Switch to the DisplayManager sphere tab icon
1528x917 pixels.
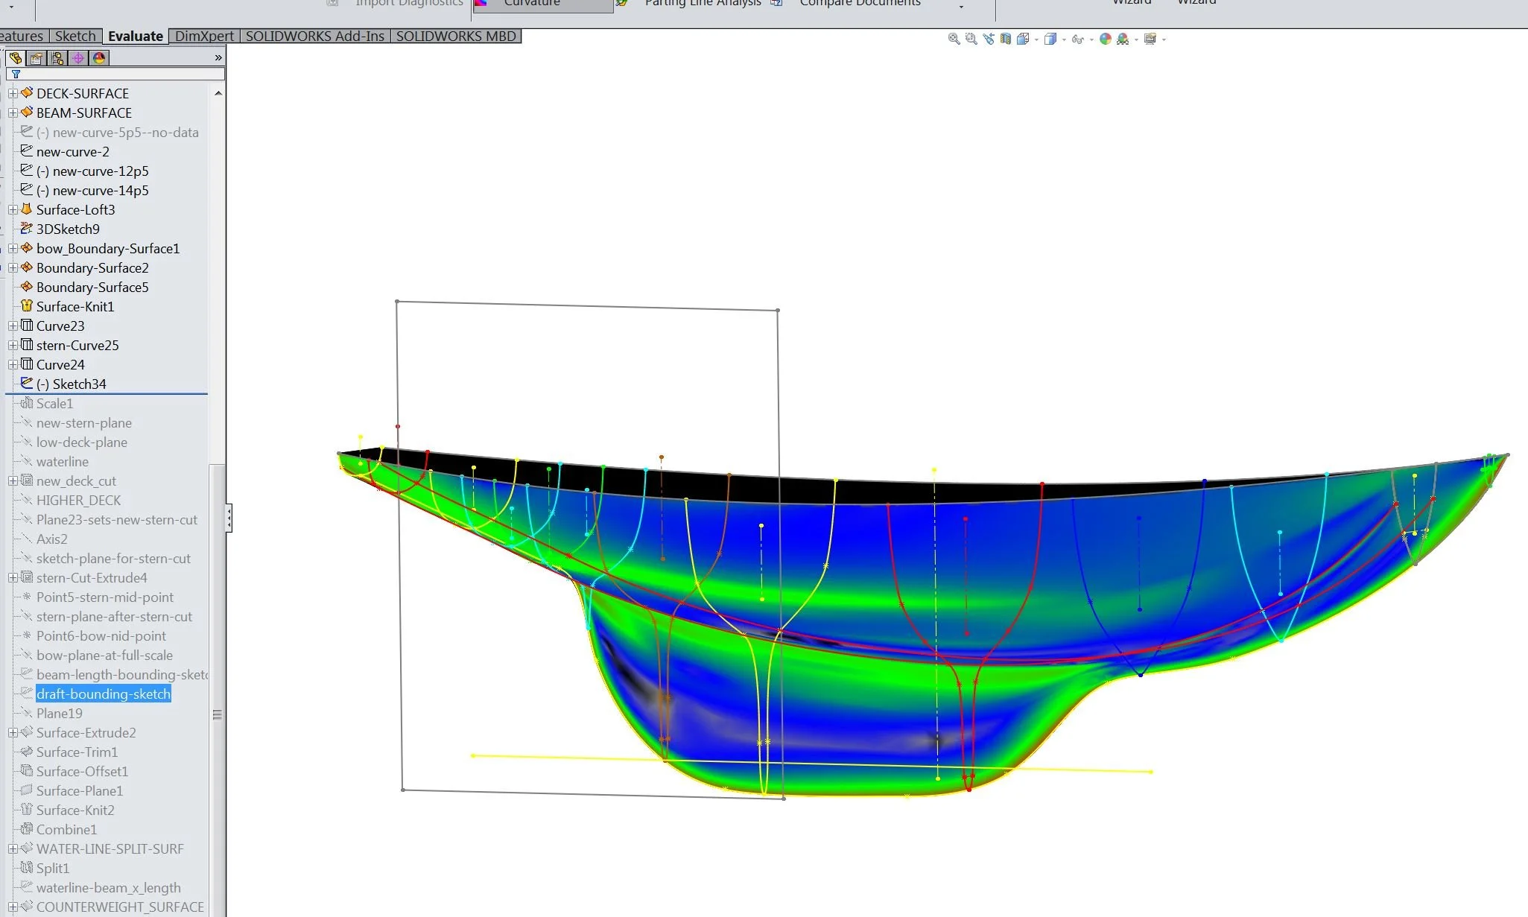(100, 57)
